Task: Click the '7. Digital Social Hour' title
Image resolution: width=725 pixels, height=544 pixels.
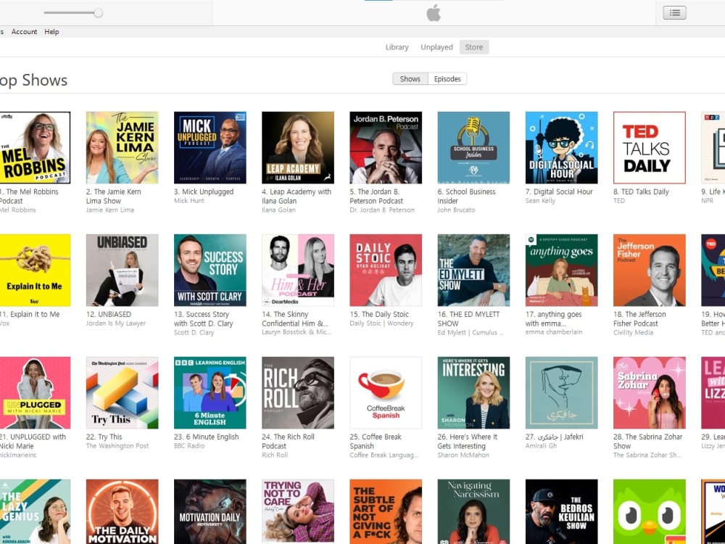Action: click(x=559, y=191)
